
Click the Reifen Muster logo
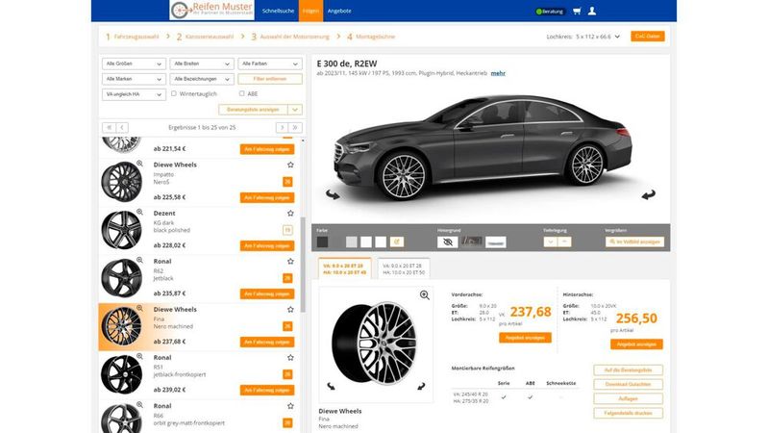click(211, 11)
